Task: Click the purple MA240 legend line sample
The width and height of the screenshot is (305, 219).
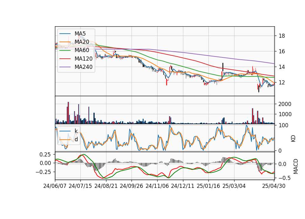Action: coord(65,67)
